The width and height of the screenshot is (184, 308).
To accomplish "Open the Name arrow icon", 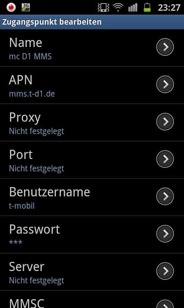I will point(165,47).
